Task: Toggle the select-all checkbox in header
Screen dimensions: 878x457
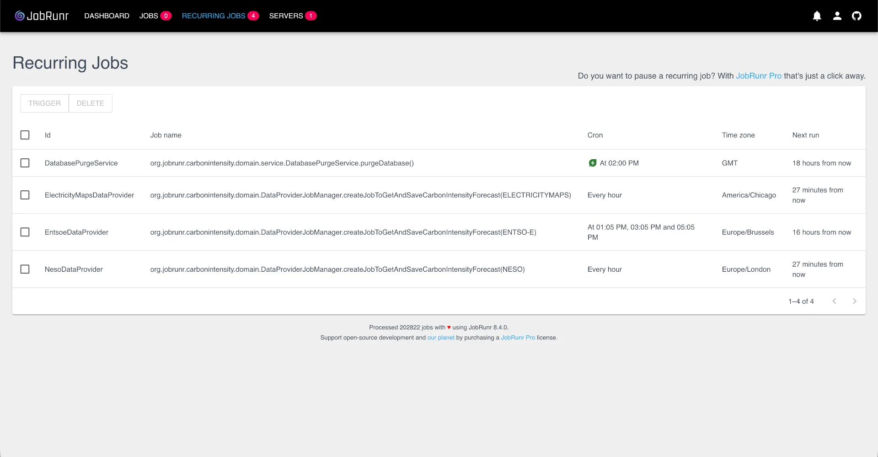Action: (x=25, y=135)
